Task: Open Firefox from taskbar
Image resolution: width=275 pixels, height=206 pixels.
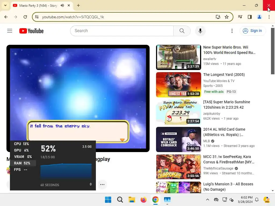Action: [x=143, y=200]
